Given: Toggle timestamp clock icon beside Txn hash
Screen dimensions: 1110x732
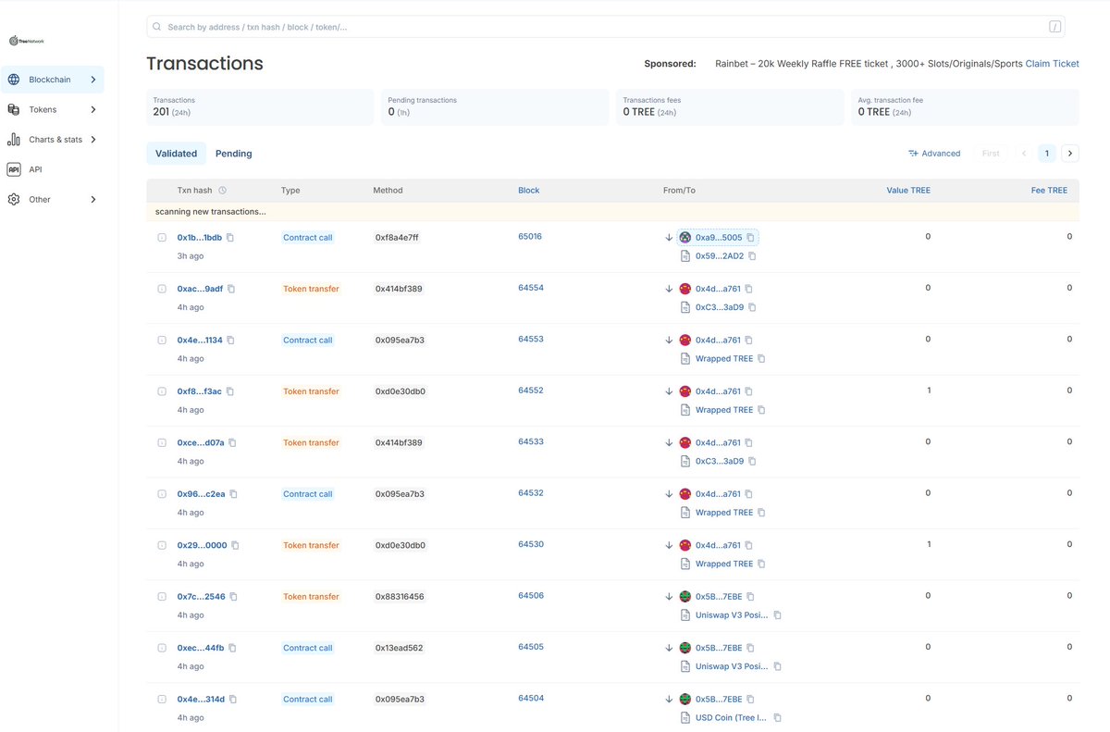Looking at the screenshot, I should tap(222, 191).
